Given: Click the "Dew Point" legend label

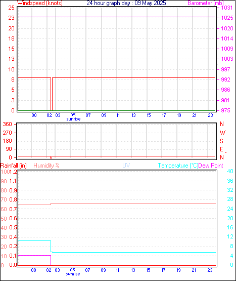Looking at the screenshot, I should coord(211,166).
